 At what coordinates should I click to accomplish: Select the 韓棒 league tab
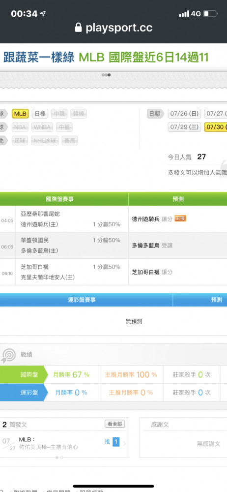coord(79,114)
